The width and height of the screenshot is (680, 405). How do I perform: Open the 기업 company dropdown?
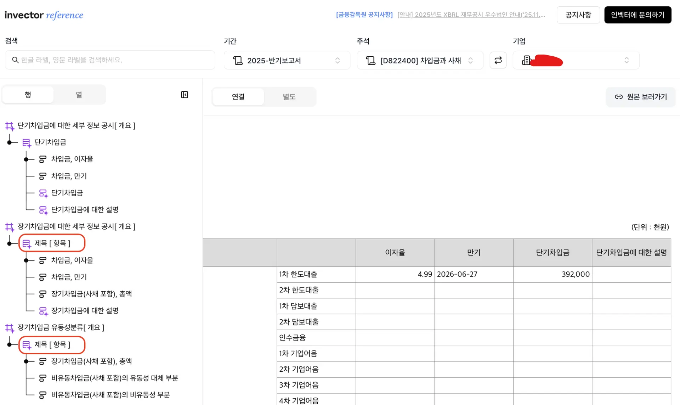pos(576,60)
